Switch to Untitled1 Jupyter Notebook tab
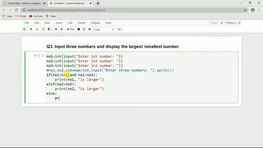 [69, 3]
